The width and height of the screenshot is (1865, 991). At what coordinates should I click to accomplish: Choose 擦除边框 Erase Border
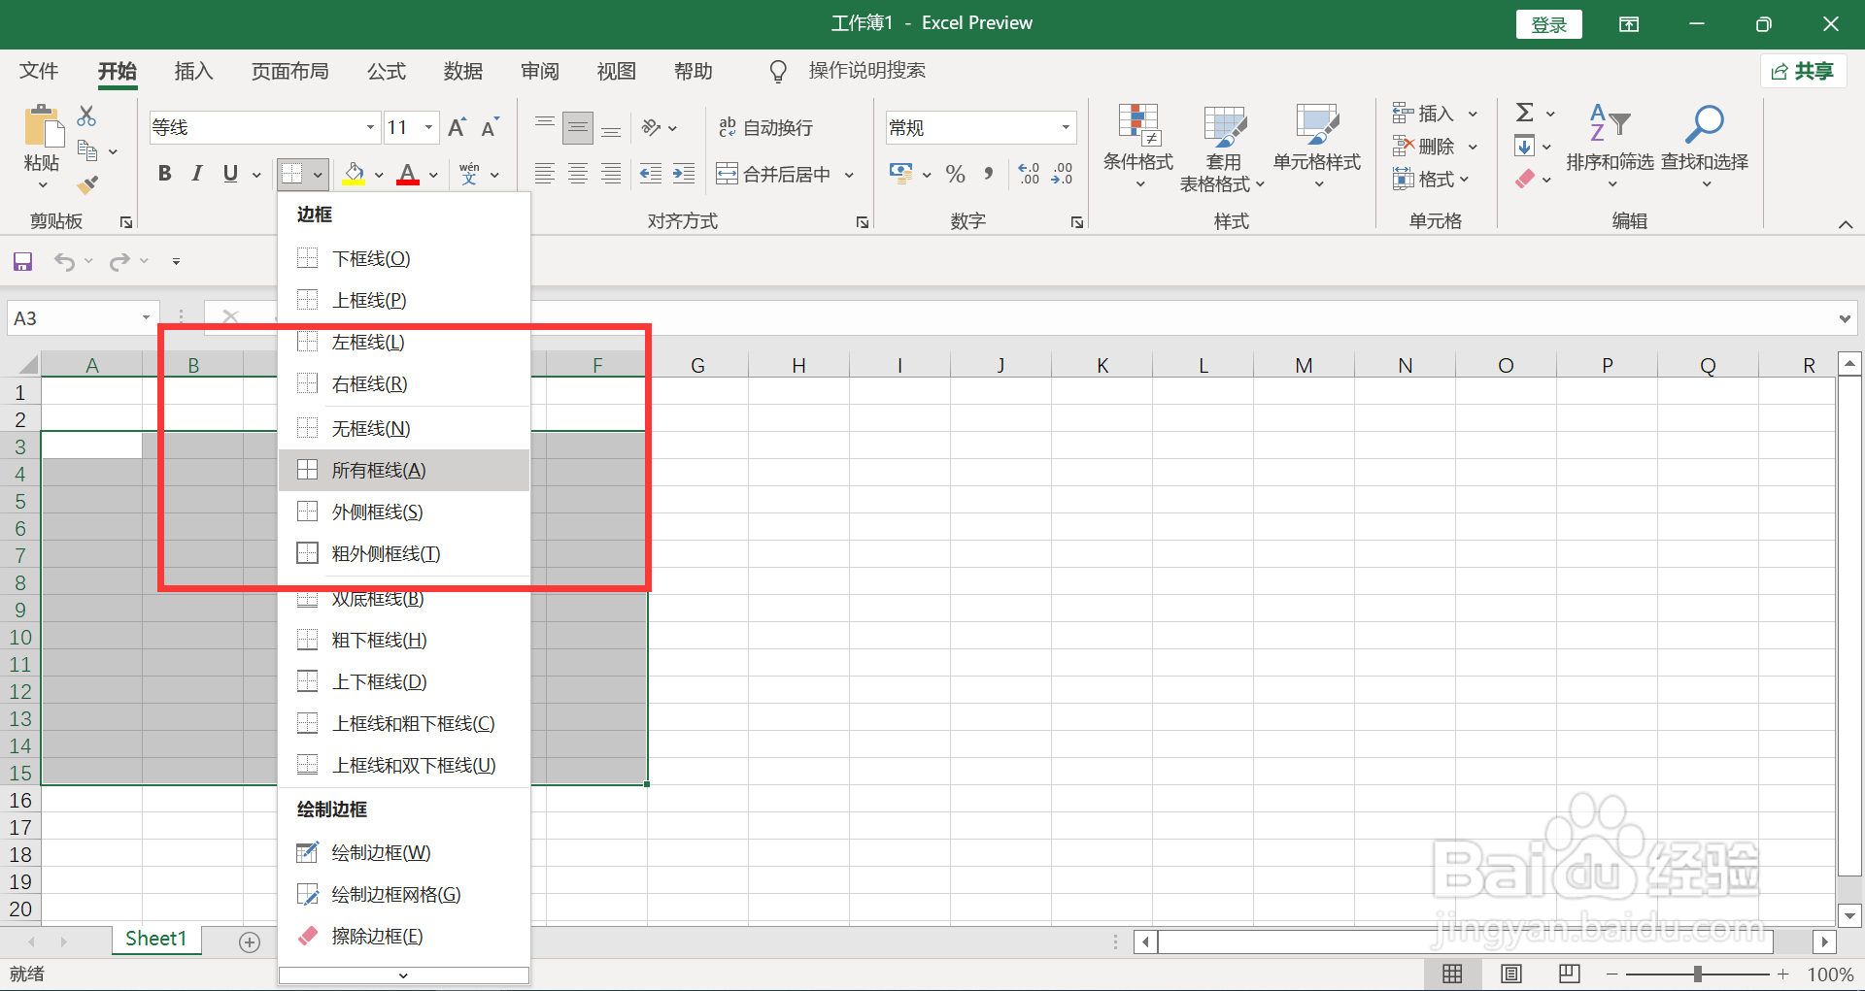click(404, 936)
